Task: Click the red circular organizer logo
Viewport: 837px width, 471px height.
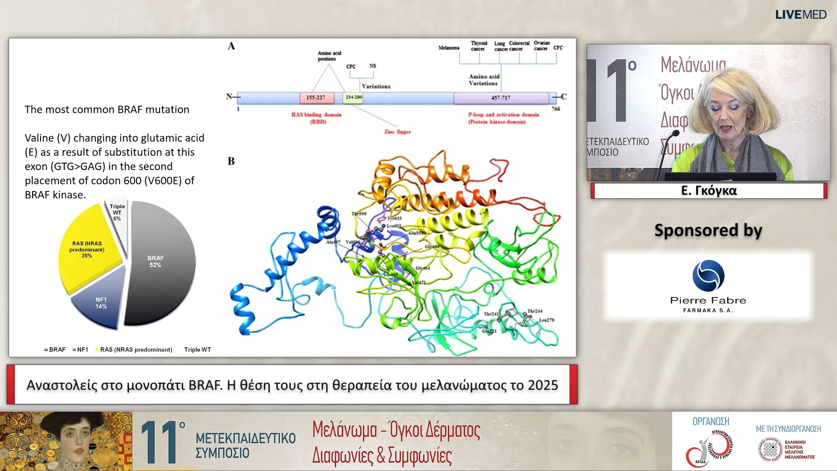Action: (710, 448)
